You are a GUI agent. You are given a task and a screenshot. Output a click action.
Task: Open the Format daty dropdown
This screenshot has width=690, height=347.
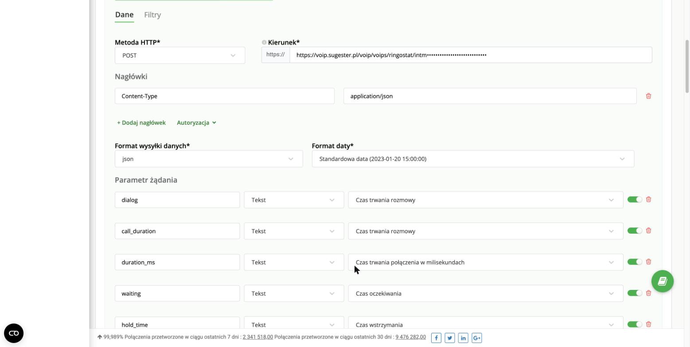pyautogui.click(x=473, y=159)
